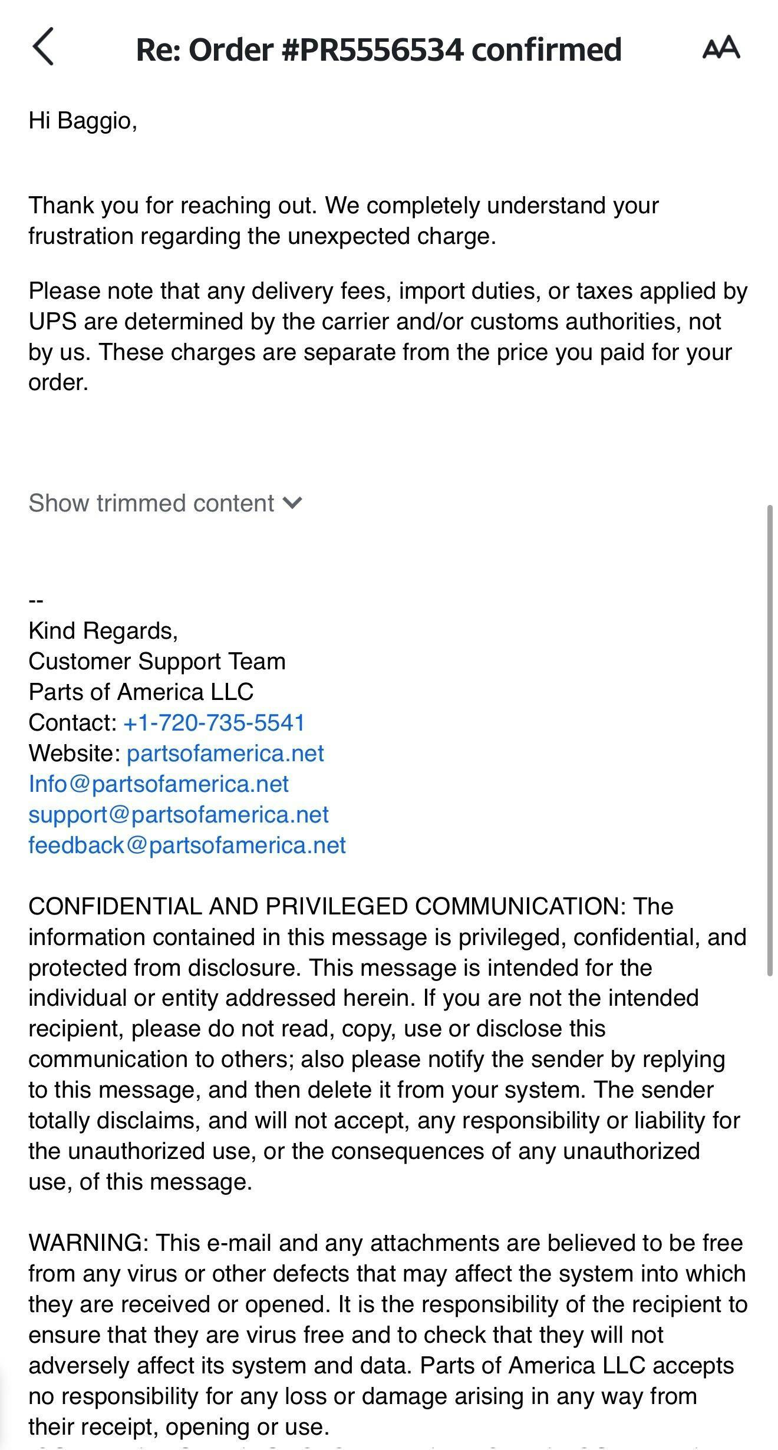Screen dimensions: 778x1450
Task: Tap the 'Hi Baggio,' greeting line
Action: 83,121
